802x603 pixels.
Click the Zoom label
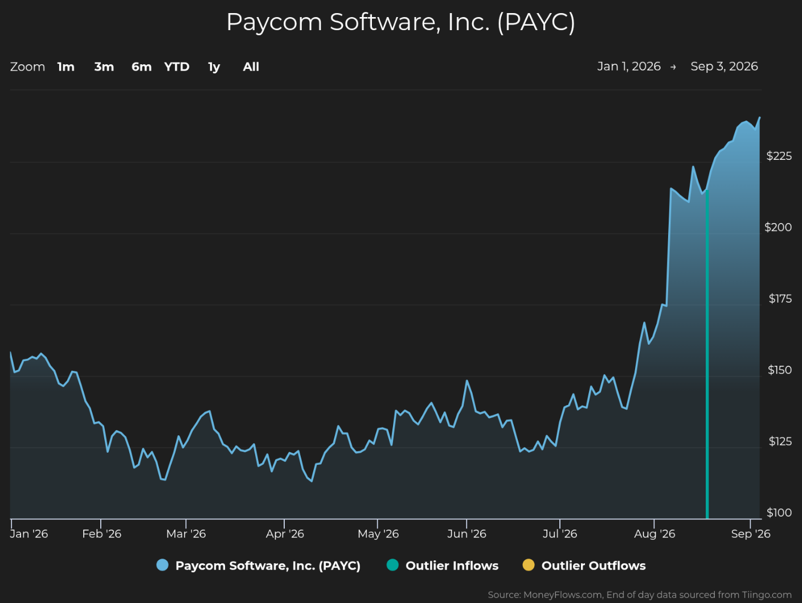click(27, 67)
